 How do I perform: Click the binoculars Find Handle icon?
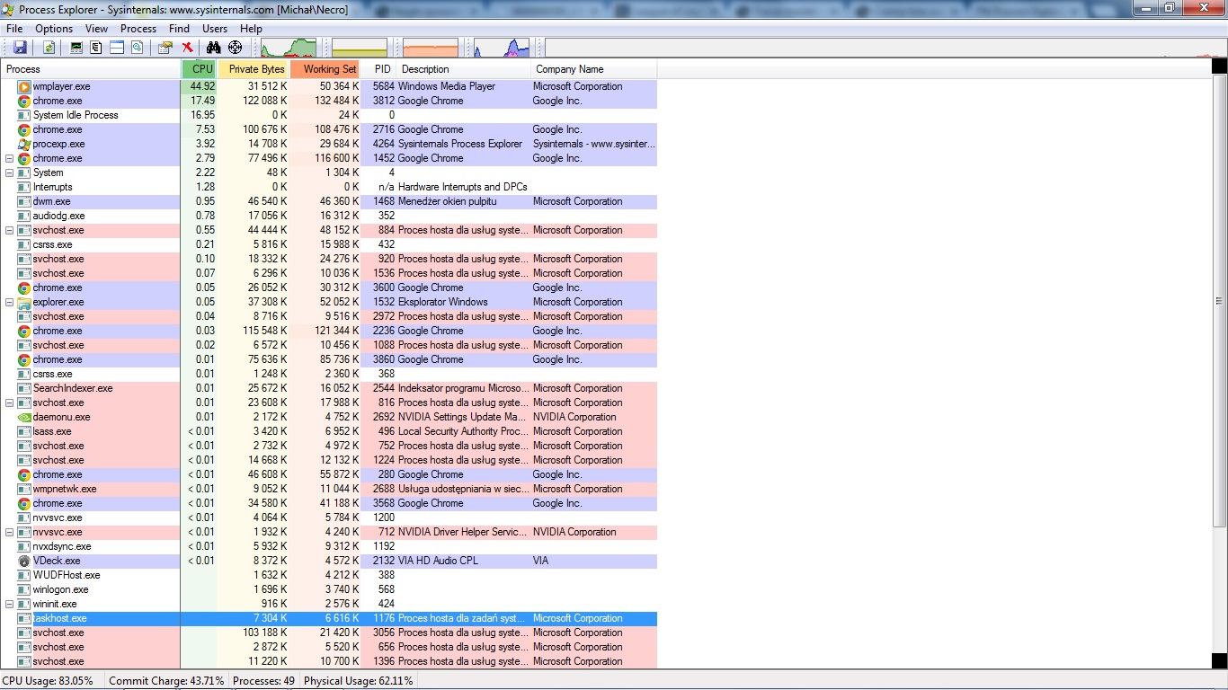click(213, 48)
